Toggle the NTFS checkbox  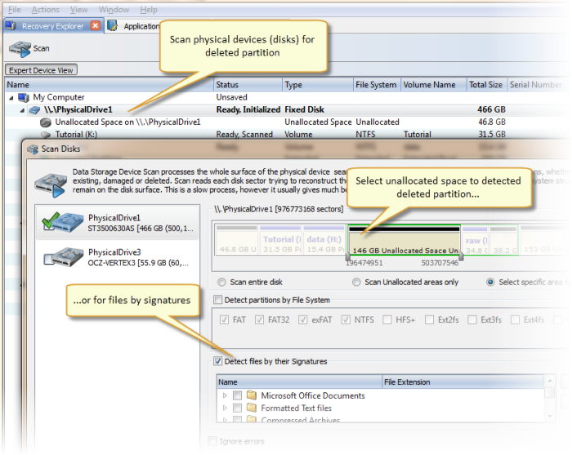pyautogui.click(x=346, y=319)
